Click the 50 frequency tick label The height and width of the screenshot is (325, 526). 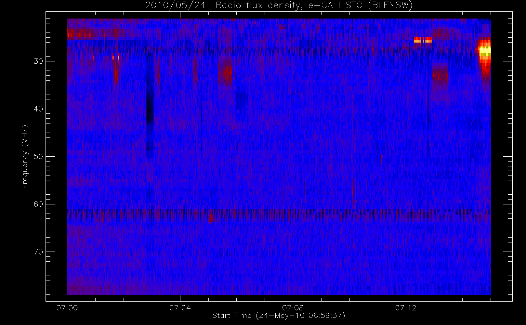(x=38, y=157)
